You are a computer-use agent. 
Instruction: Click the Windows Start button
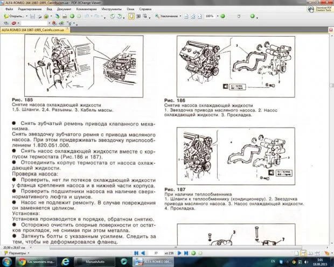[6, 262]
